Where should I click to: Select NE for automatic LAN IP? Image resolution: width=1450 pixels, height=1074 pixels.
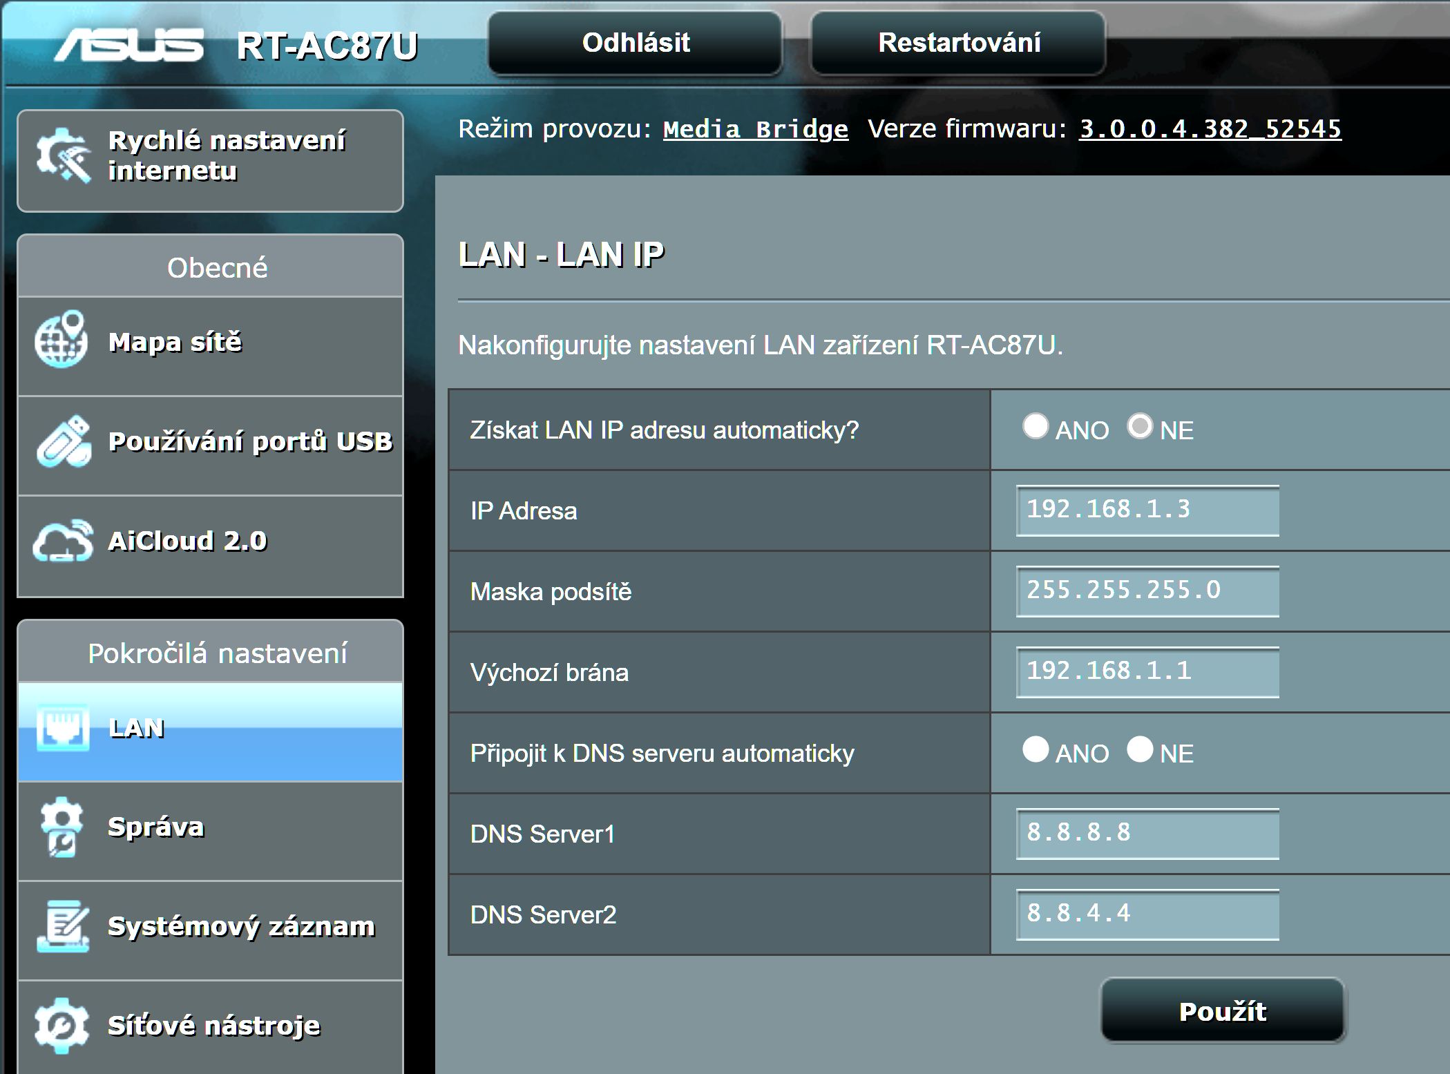click(x=1140, y=426)
